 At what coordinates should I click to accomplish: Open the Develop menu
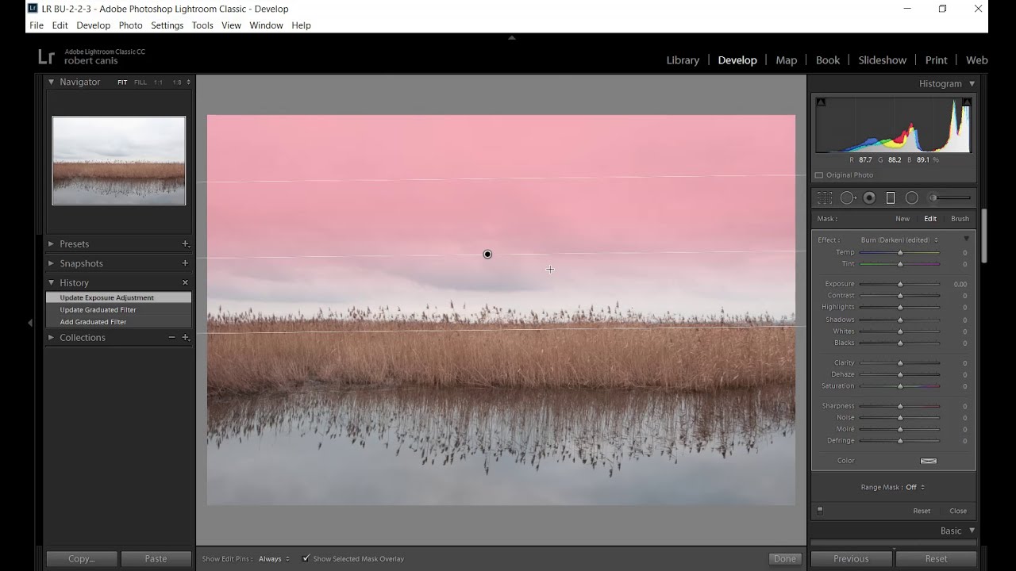(x=94, y=25)
